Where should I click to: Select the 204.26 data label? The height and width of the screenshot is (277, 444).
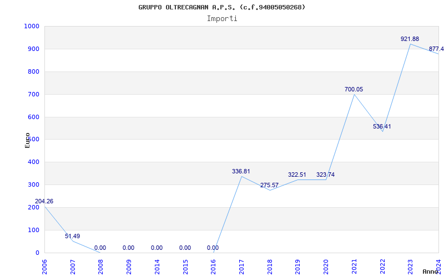coord(44,202)
